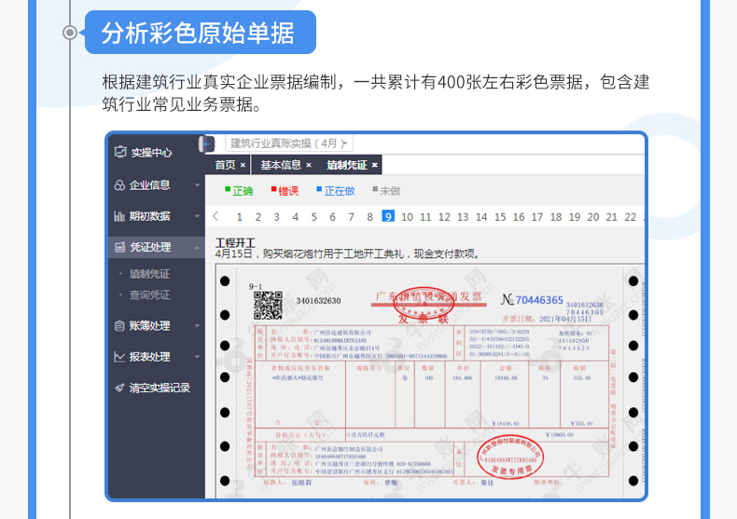Expand the 期初数据 menu arrow
The image size is (737, 519).
pyautogui.click(x=198, y=216)
